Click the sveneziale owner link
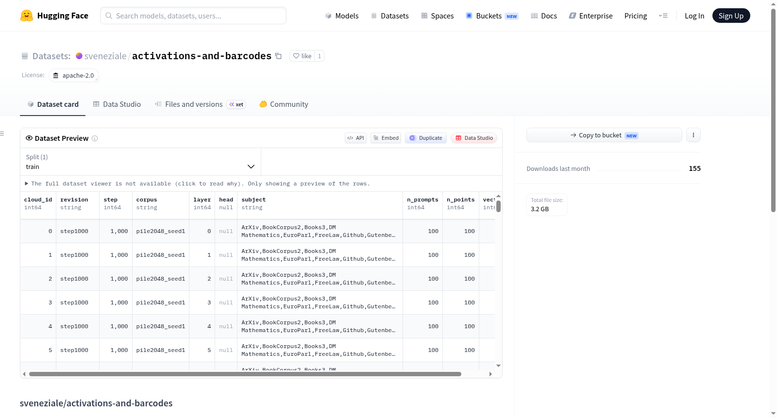 point(105,56)
